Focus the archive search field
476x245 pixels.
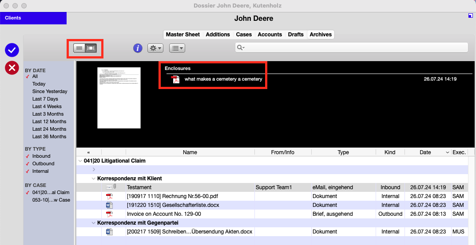point(352,47)
